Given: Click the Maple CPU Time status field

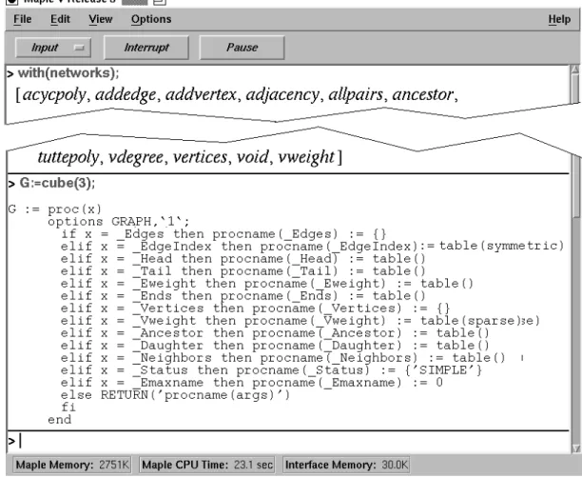Looking at the screenshot, I should 206,465.
